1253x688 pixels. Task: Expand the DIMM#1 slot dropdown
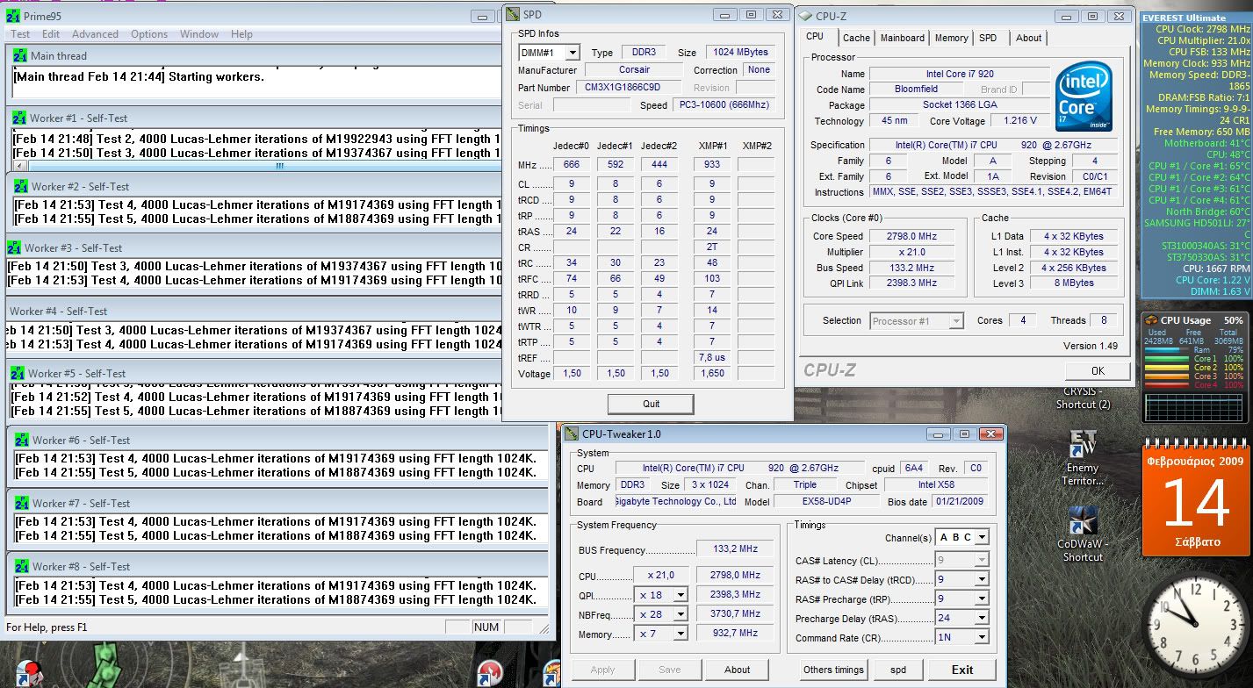coord(572,53)
